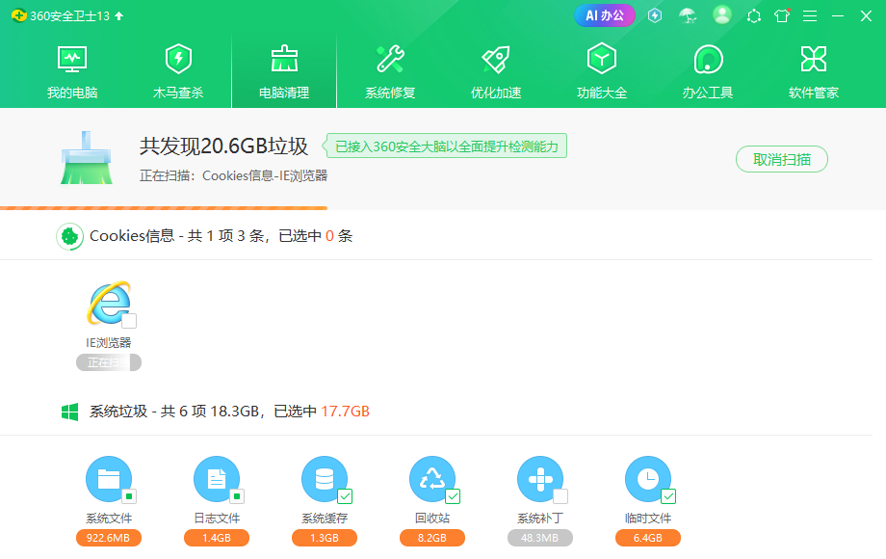The width and height of the screenshot is (886, 559).
Task: Click the Windows logo of 系统垃圾 section
Action: (x=69, y=412)
